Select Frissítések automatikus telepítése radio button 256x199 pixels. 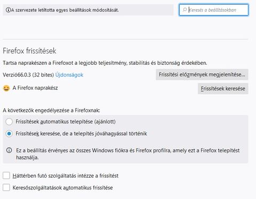9,121
